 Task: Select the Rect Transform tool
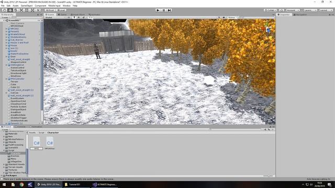(27, 10)
